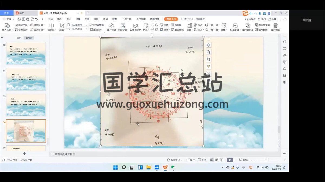
Task: Click the 未同步 sync status button
Action: 250,19
